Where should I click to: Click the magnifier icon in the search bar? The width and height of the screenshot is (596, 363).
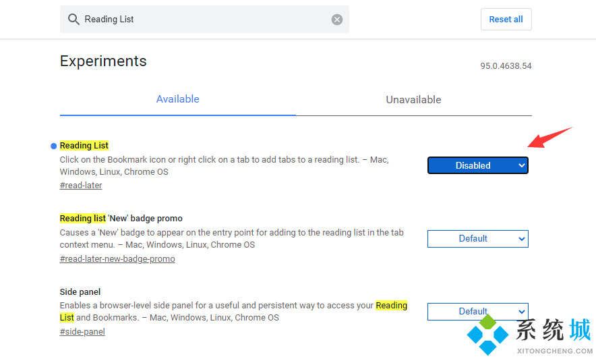click(x=73, y=20)
